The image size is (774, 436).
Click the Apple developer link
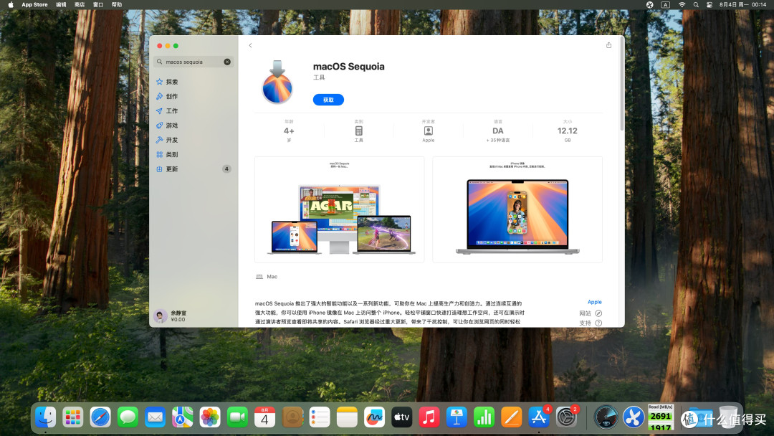coord(594,302)
